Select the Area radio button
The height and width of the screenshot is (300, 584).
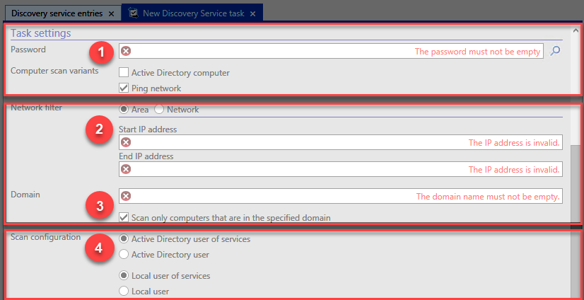[x=123, y=110]
